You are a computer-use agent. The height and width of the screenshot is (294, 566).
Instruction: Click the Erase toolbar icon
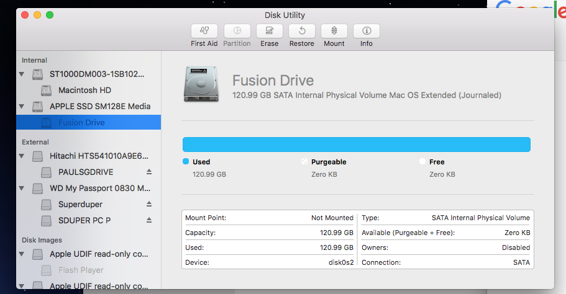point(269,31)
